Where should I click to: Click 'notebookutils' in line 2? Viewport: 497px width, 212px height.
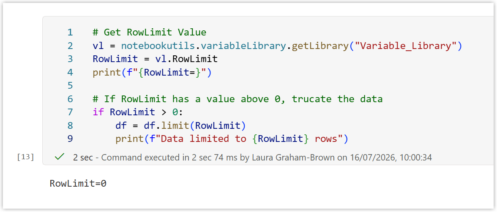point(158,46)
